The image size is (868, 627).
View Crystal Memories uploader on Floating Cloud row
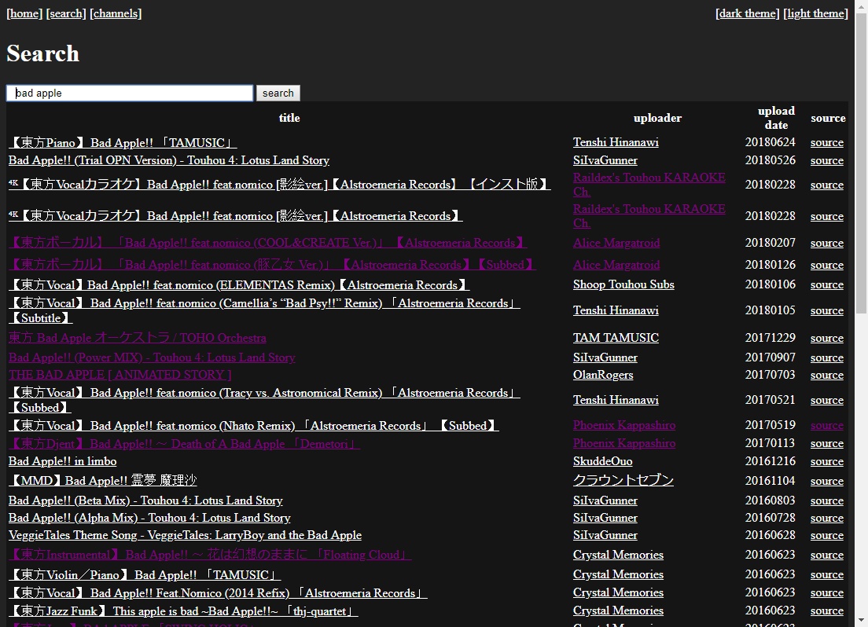click(618, 555)
